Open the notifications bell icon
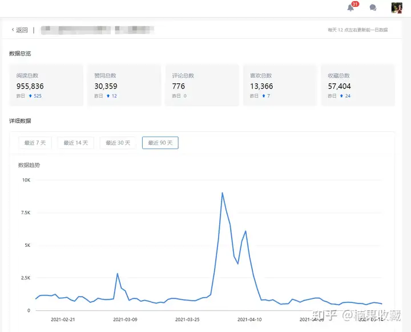This screenshot has height=332, width=411. (350, 8)
